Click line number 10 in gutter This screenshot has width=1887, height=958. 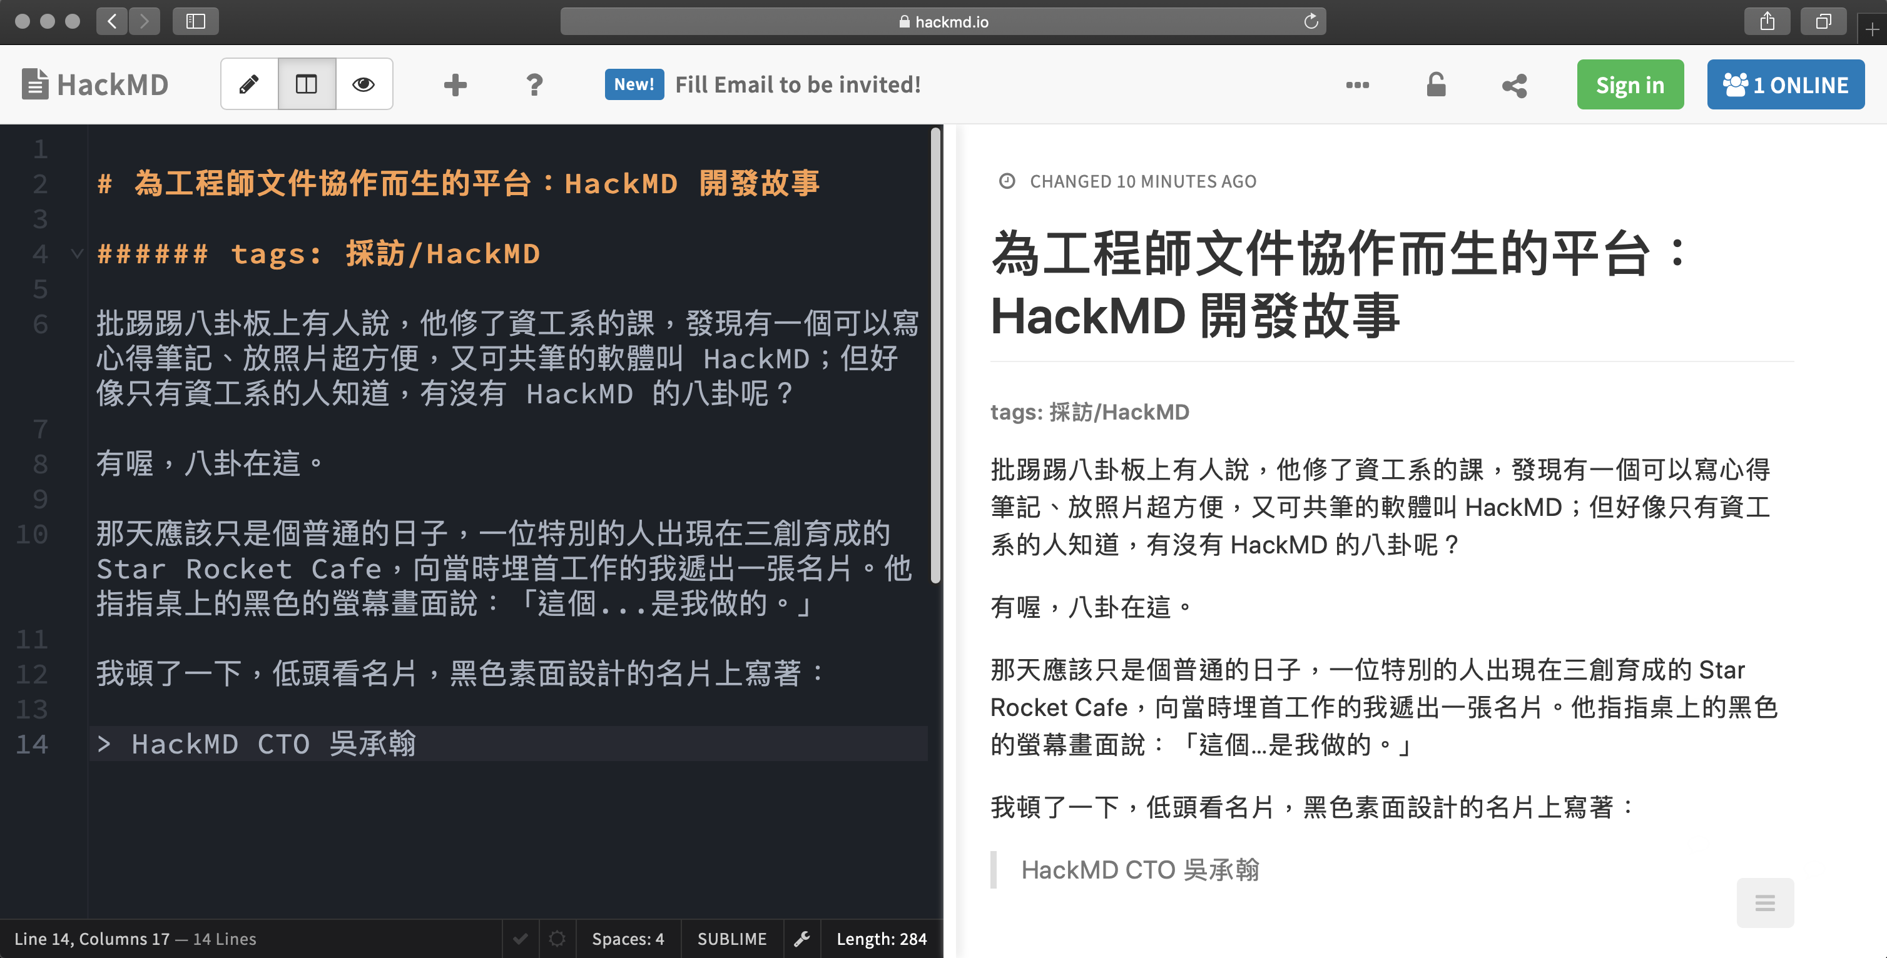click(x=33, y=534)
